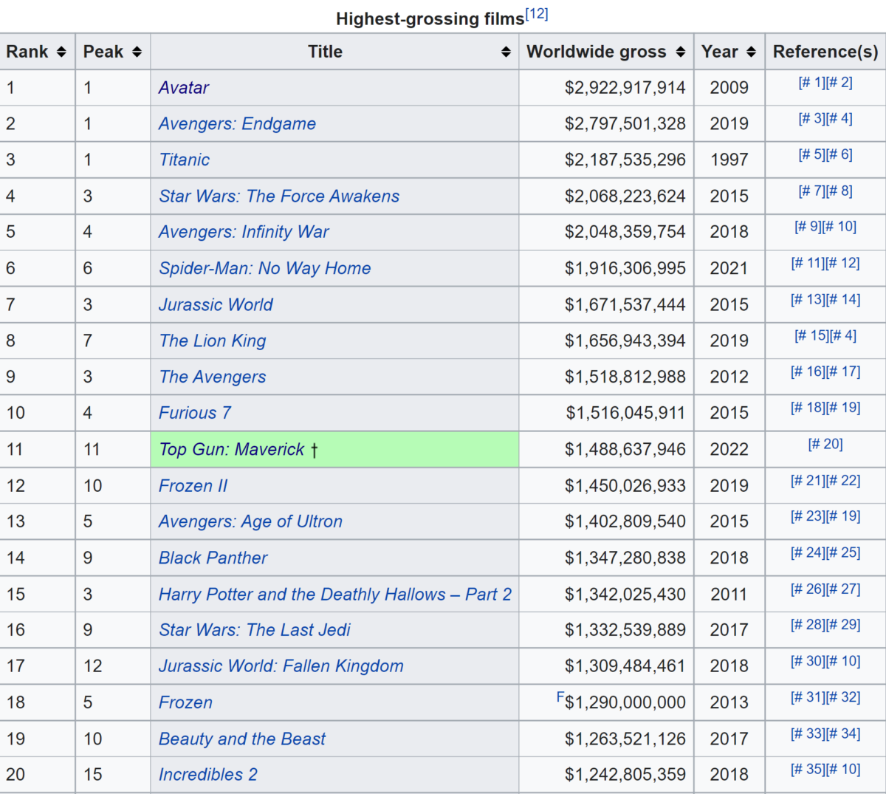Select the highlighted Top Gun: Maverick link
The width and height of the screenshot is (886, 794).
(232, 450)
